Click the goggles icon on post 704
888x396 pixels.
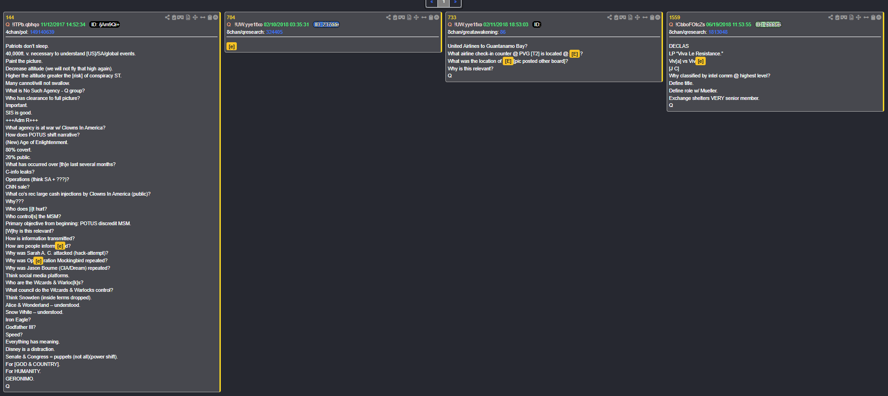coord(402,17)
